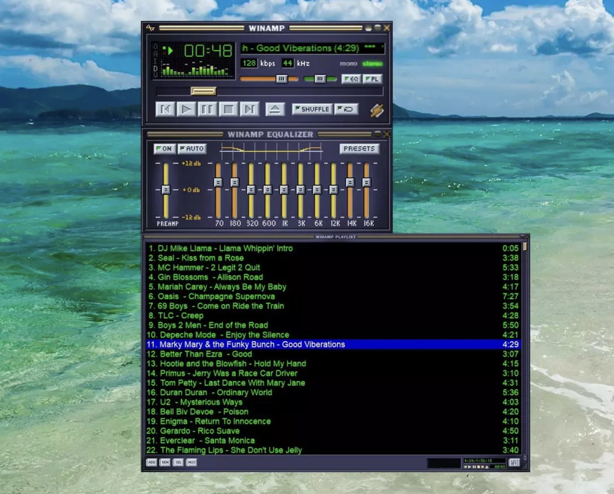Click the PREAMP slider handle
The image size is (614, 494).
click(165, 190)
